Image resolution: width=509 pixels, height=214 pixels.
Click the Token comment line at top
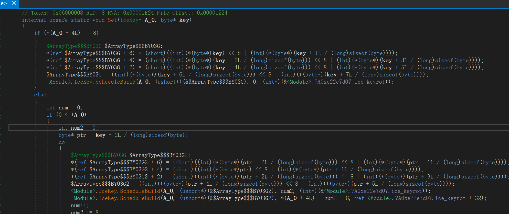tap(124, 13)
